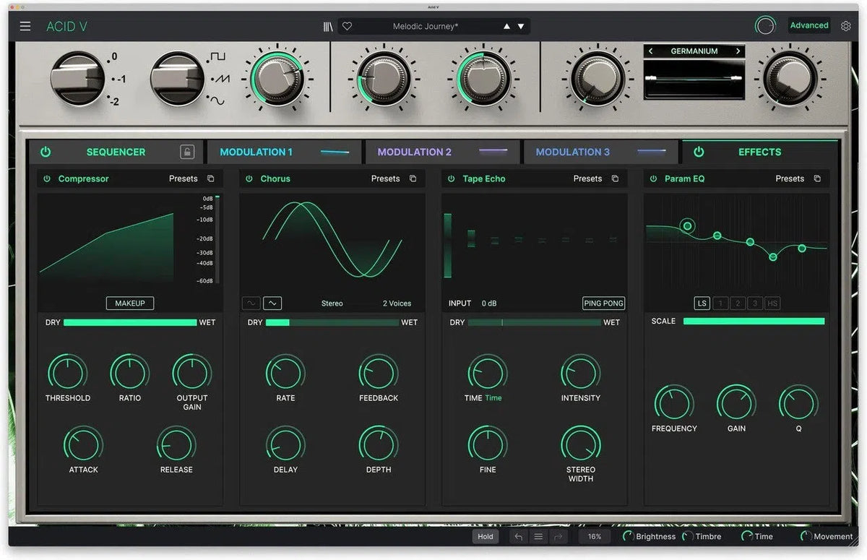Click the right chevron next to GERMANIUM

coord(738,51)
